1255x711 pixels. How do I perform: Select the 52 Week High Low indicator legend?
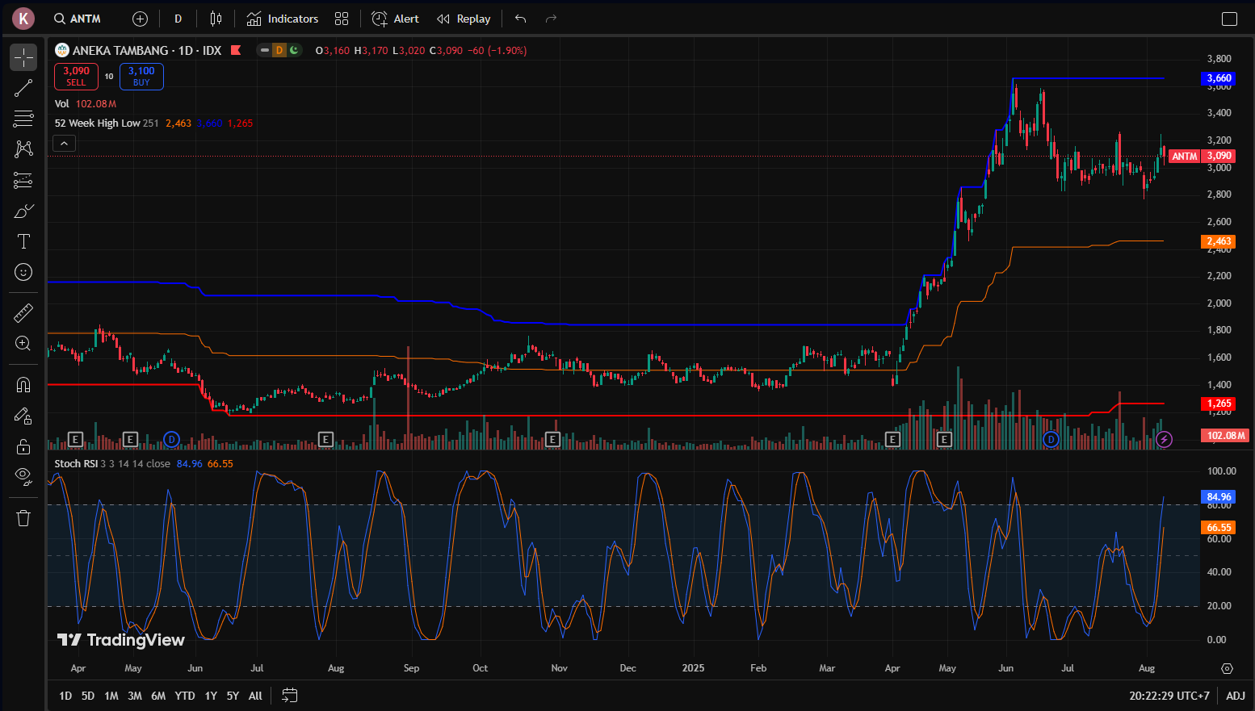pyautogui.click(x=98, y=123)
